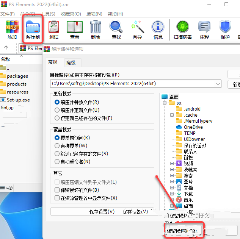Select the .android folder in tree
Viewport: 240px width, 239px height.
point(188,109)
